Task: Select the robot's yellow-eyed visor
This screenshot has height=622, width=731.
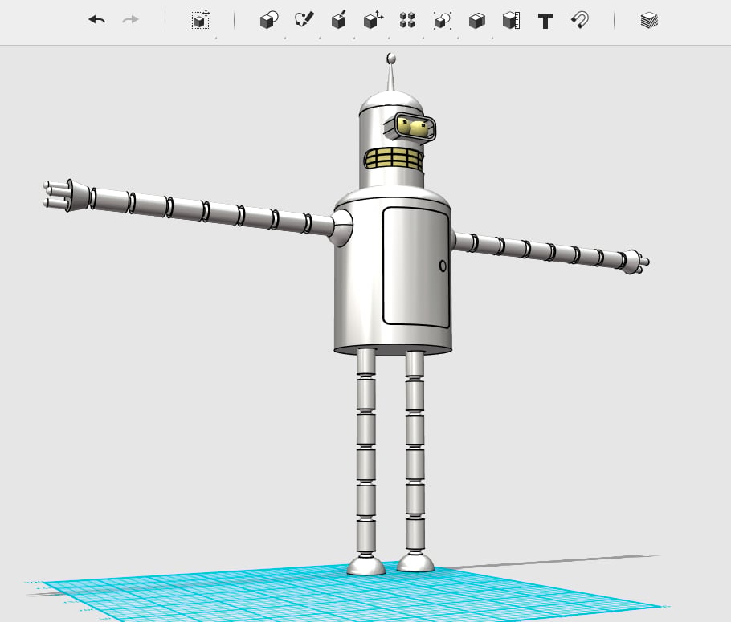Action: tap(410, 127)
